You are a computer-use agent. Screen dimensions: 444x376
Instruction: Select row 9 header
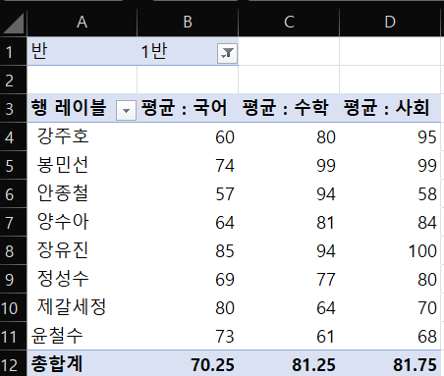[x=13, y=280]
